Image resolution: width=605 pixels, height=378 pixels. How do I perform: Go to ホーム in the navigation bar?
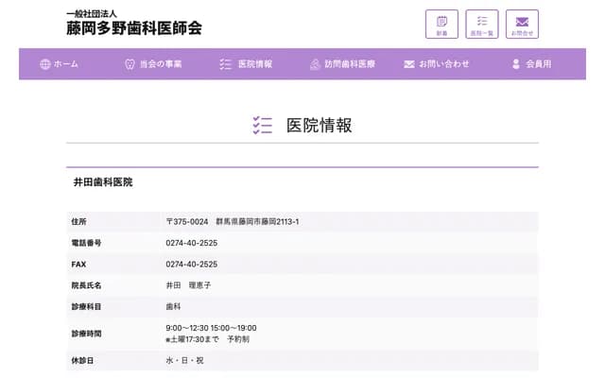point(66,64)
